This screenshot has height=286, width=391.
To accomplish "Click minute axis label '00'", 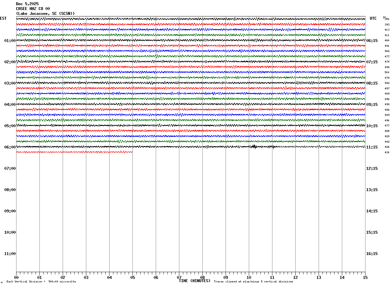I will tap(16, 278).
